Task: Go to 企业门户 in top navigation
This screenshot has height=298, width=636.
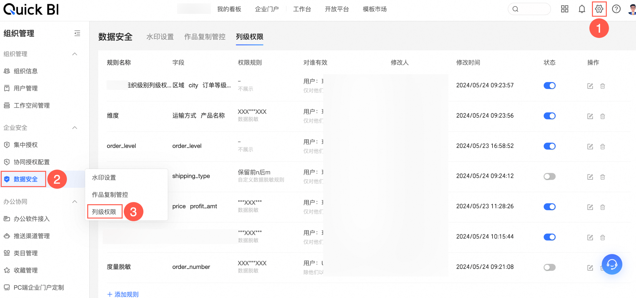Action: [x=267, y=9]
